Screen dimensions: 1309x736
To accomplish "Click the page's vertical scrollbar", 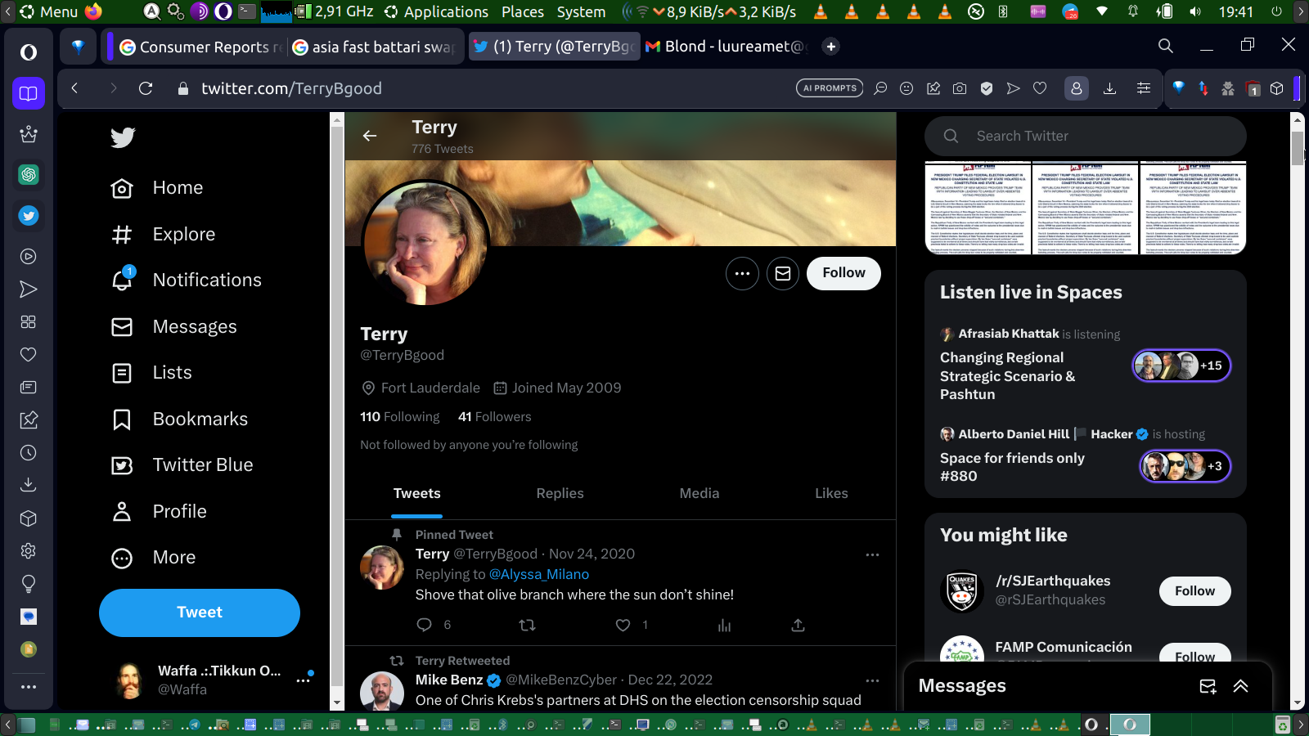I will click(1297, 148).
